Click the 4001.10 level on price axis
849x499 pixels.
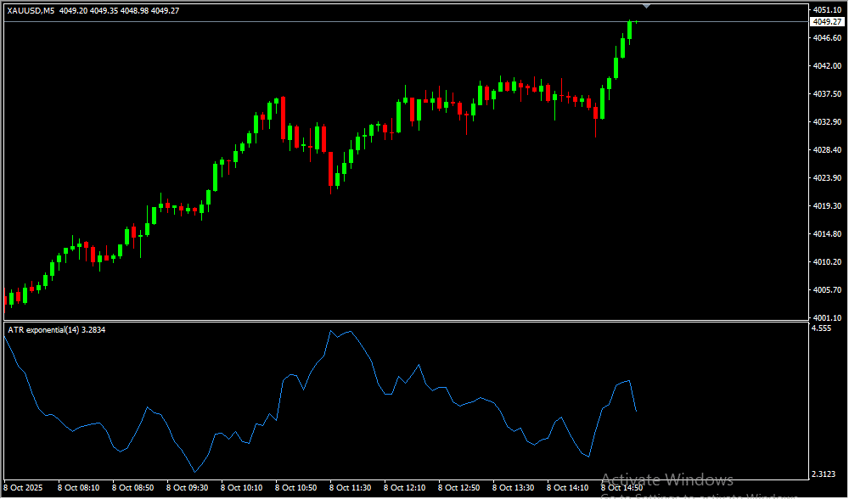coord(826,317)
